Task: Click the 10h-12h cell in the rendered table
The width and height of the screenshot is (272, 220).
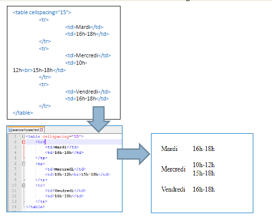Action: 204,165
